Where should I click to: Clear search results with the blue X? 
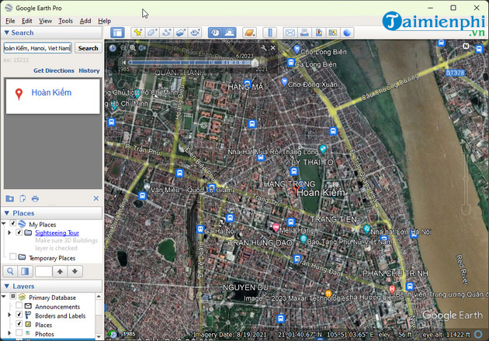click(x=96, y=198)
